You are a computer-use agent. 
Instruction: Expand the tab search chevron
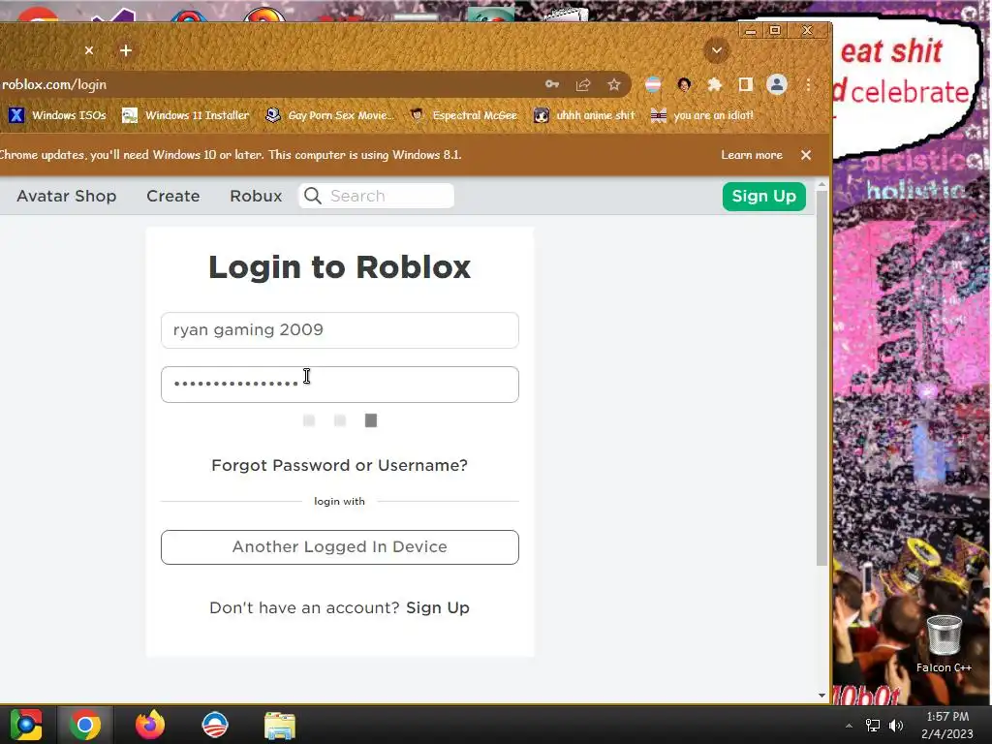pos(716,50)
